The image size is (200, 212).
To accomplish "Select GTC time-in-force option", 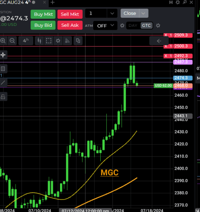I will coord(146,25).
